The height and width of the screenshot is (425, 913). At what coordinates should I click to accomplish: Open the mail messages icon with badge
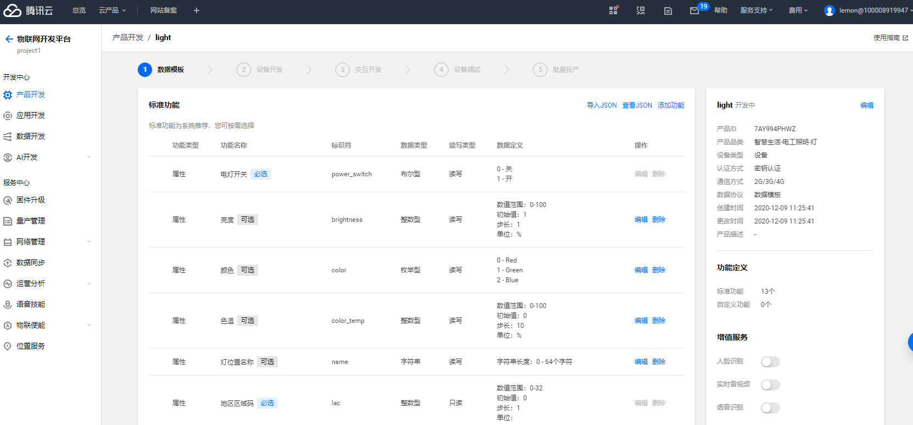click(x=695, y=10)
